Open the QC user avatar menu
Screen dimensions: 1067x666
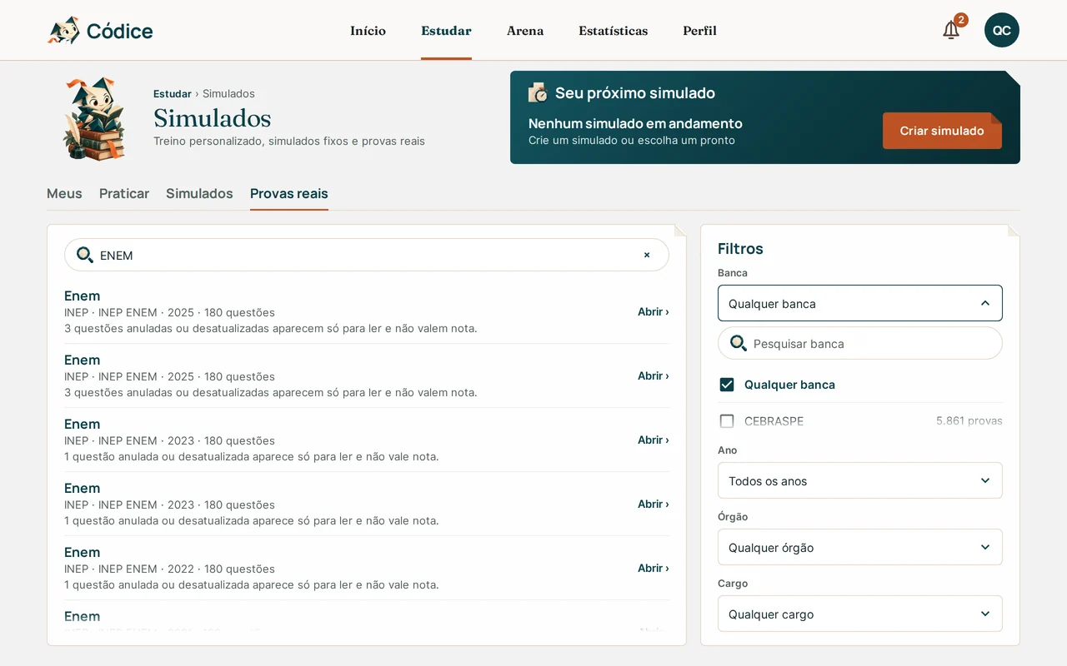click(x=1002, y=30)
